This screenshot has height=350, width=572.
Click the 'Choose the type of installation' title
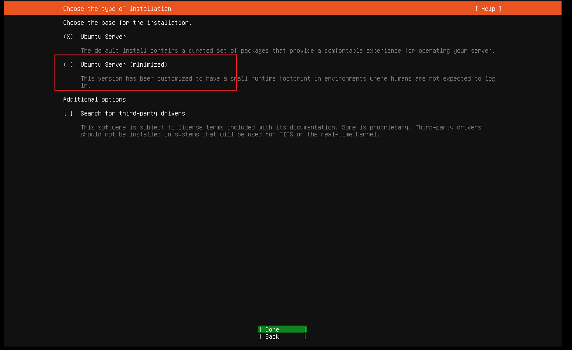tap(117, 9)
